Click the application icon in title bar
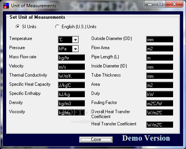Screen dimensions: 186x149 coord(6,6)
